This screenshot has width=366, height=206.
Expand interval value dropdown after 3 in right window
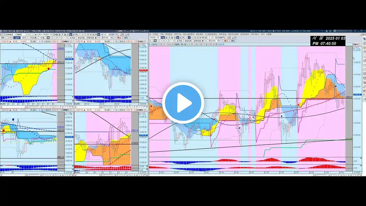click(212, 37)
